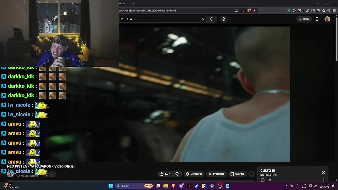Image resolution: width=338 pixels, height=190 pixels.
Task: Clear the YouTube search box with the X
Action: tap(203, 19)
